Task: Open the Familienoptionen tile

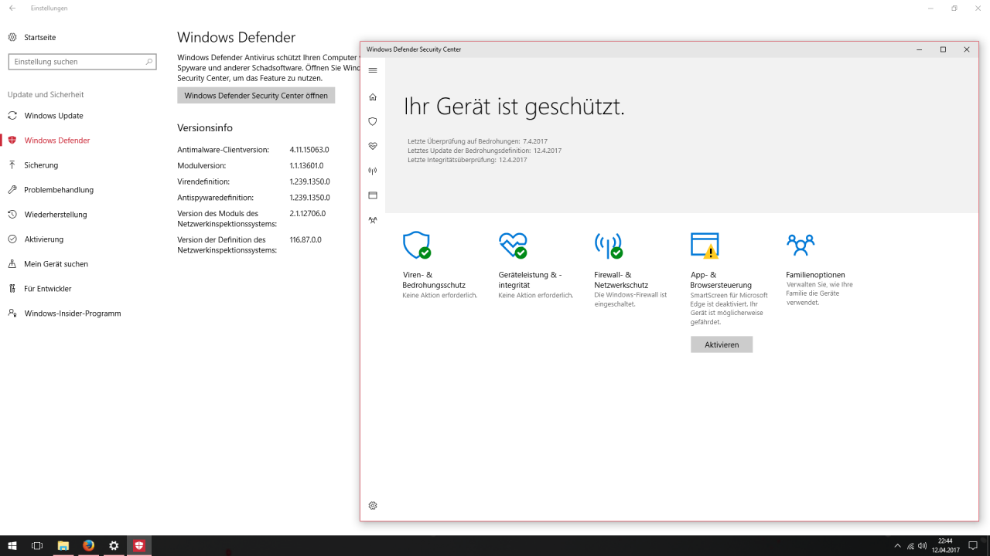Action: click(x=821, y=270)
